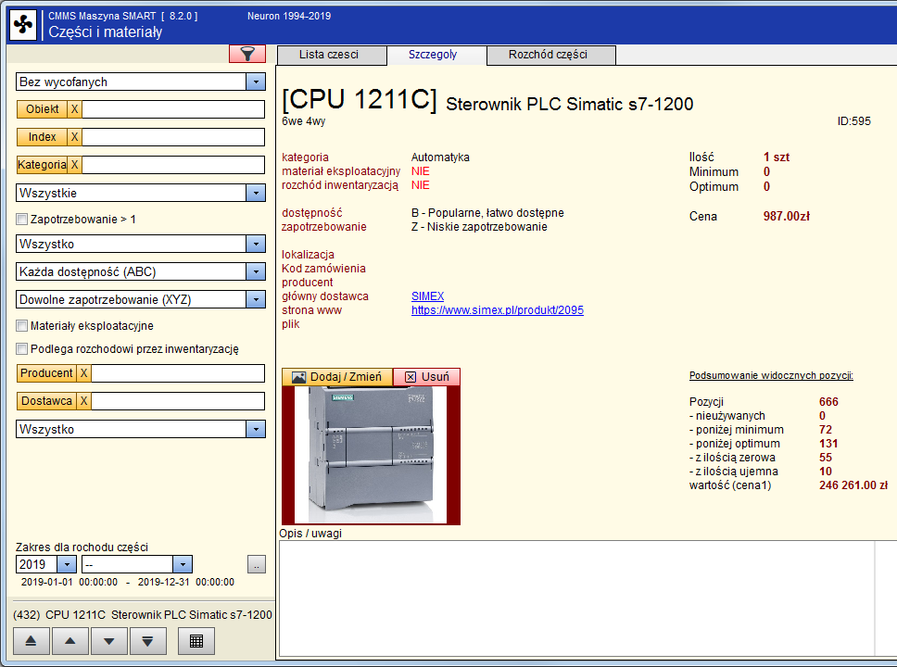897x667 pixels.
Task: Toggle the Zapotrzebowanie > 1 checkbox
Action: [21, 220]
